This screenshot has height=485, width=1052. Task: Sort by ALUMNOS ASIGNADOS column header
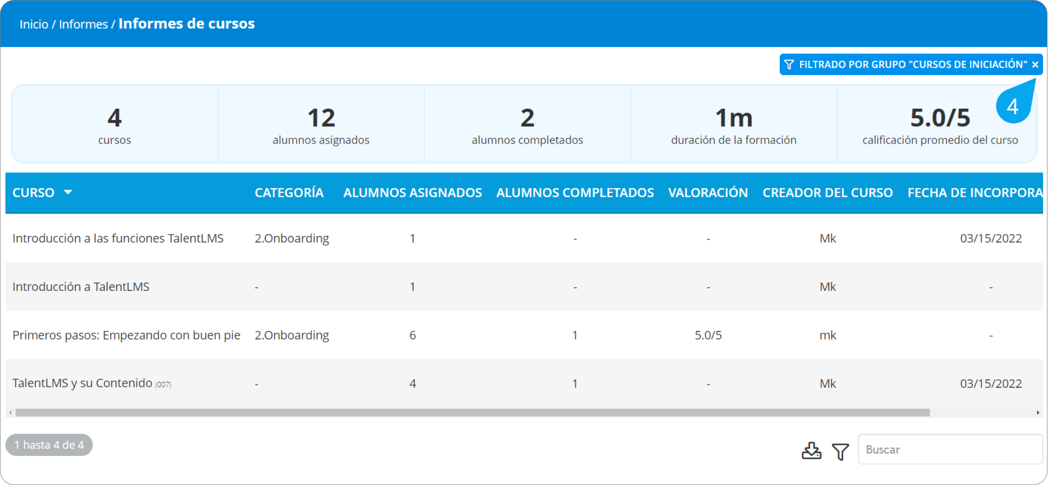click(412, 193)
